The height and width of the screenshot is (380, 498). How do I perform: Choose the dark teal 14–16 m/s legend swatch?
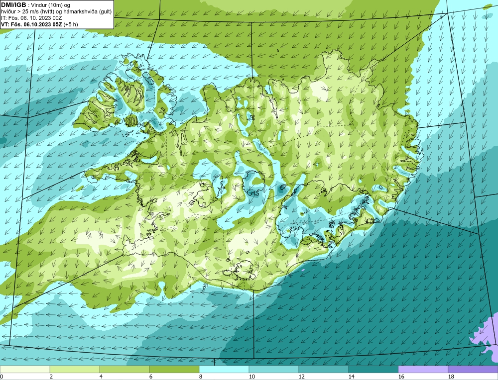tap(373, 369)
